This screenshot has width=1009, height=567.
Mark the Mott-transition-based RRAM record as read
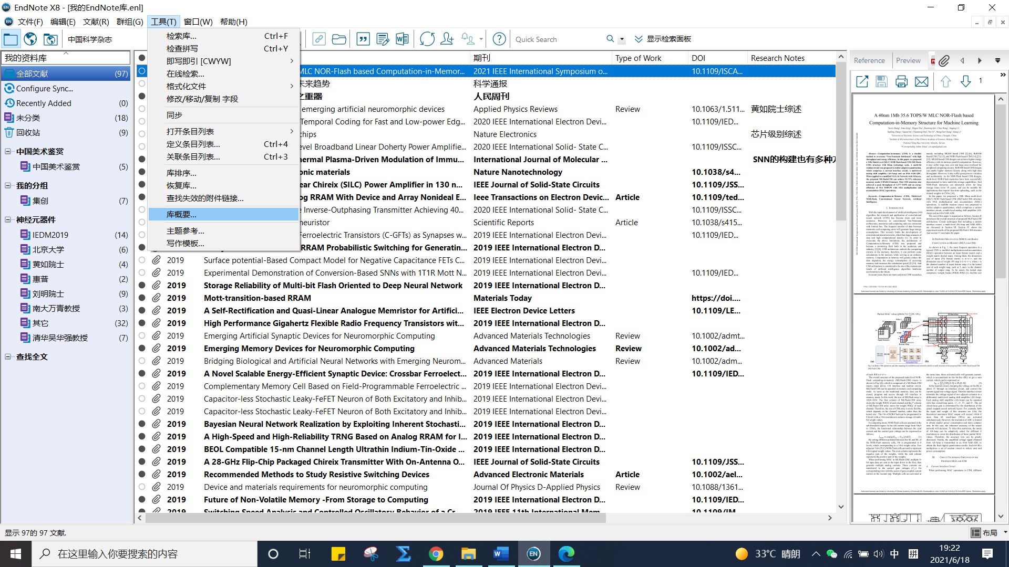[142, 298]
